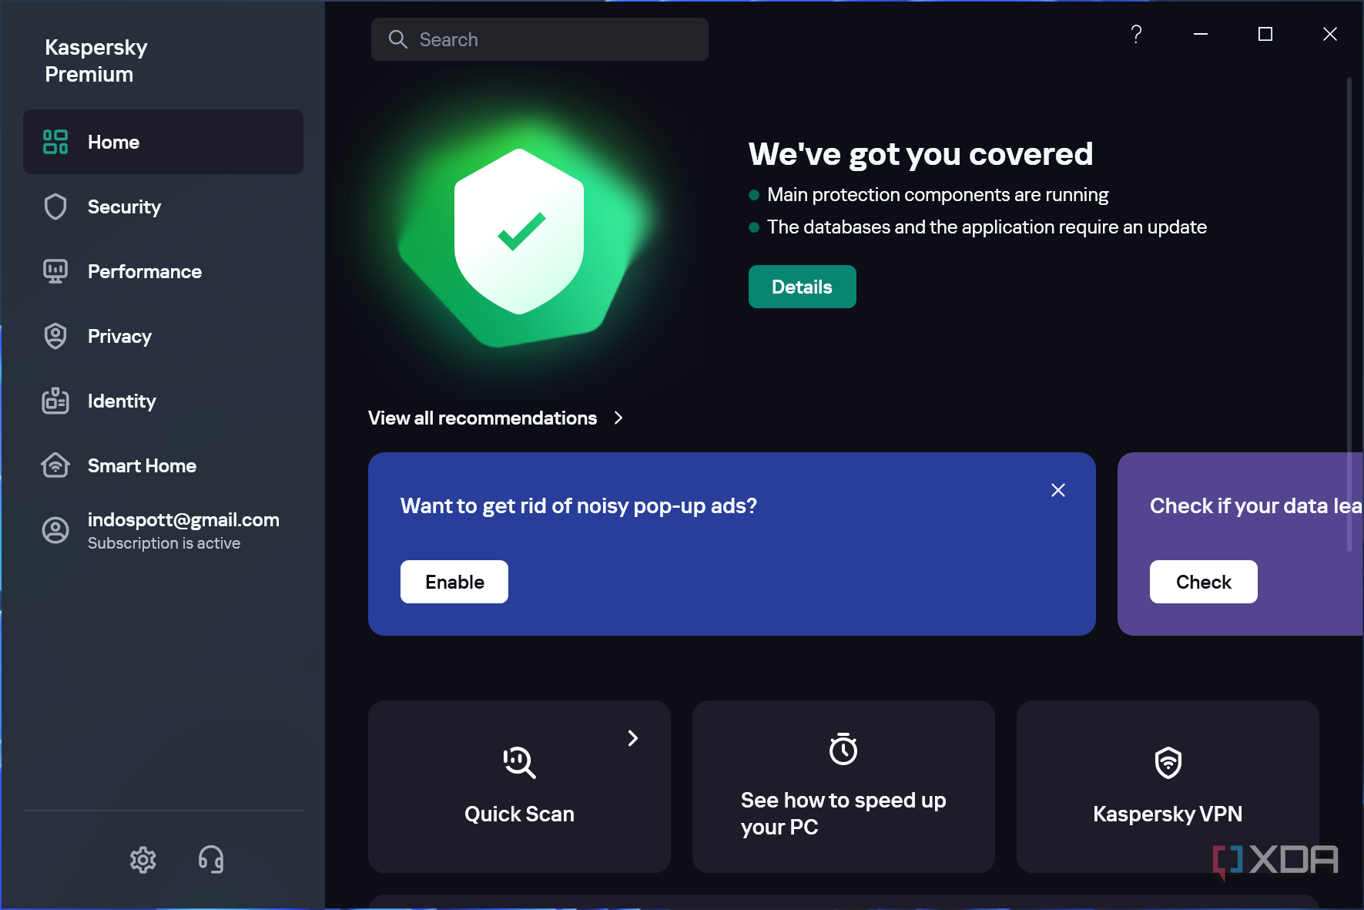Click the indospott@gmail.com account entry
This screenshot has width=1364, height=910.
183,520
